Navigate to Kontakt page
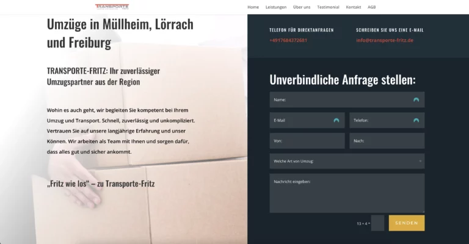 353,7
